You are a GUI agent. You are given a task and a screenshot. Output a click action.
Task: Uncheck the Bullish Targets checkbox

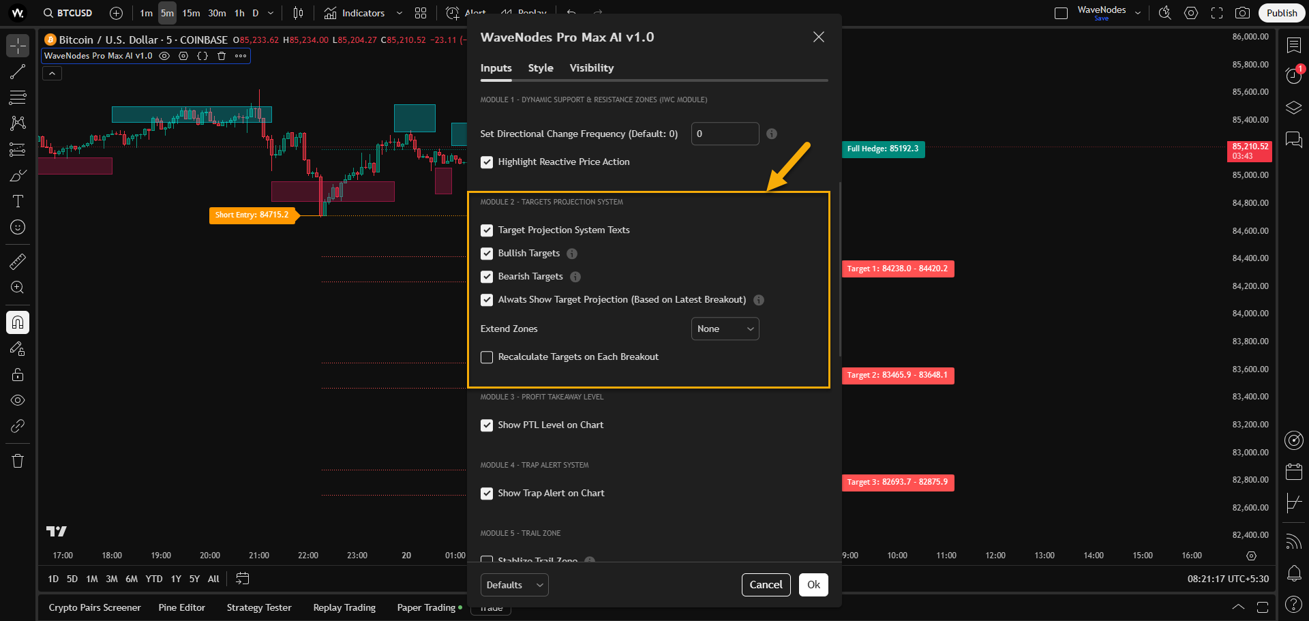(x=487, y=253)
